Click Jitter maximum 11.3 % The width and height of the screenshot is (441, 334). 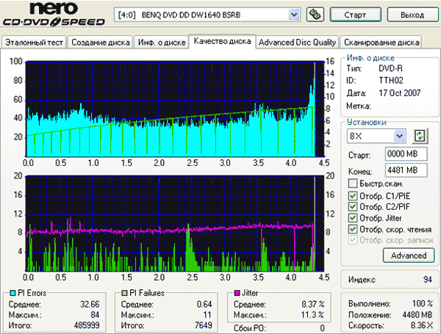click(x=312, y=315)
